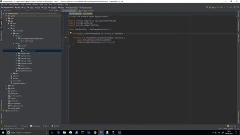Expand the androidTest folder
The height and width of the screenshot is (135, 240).
pyautogui.click(x=11, y=31)
